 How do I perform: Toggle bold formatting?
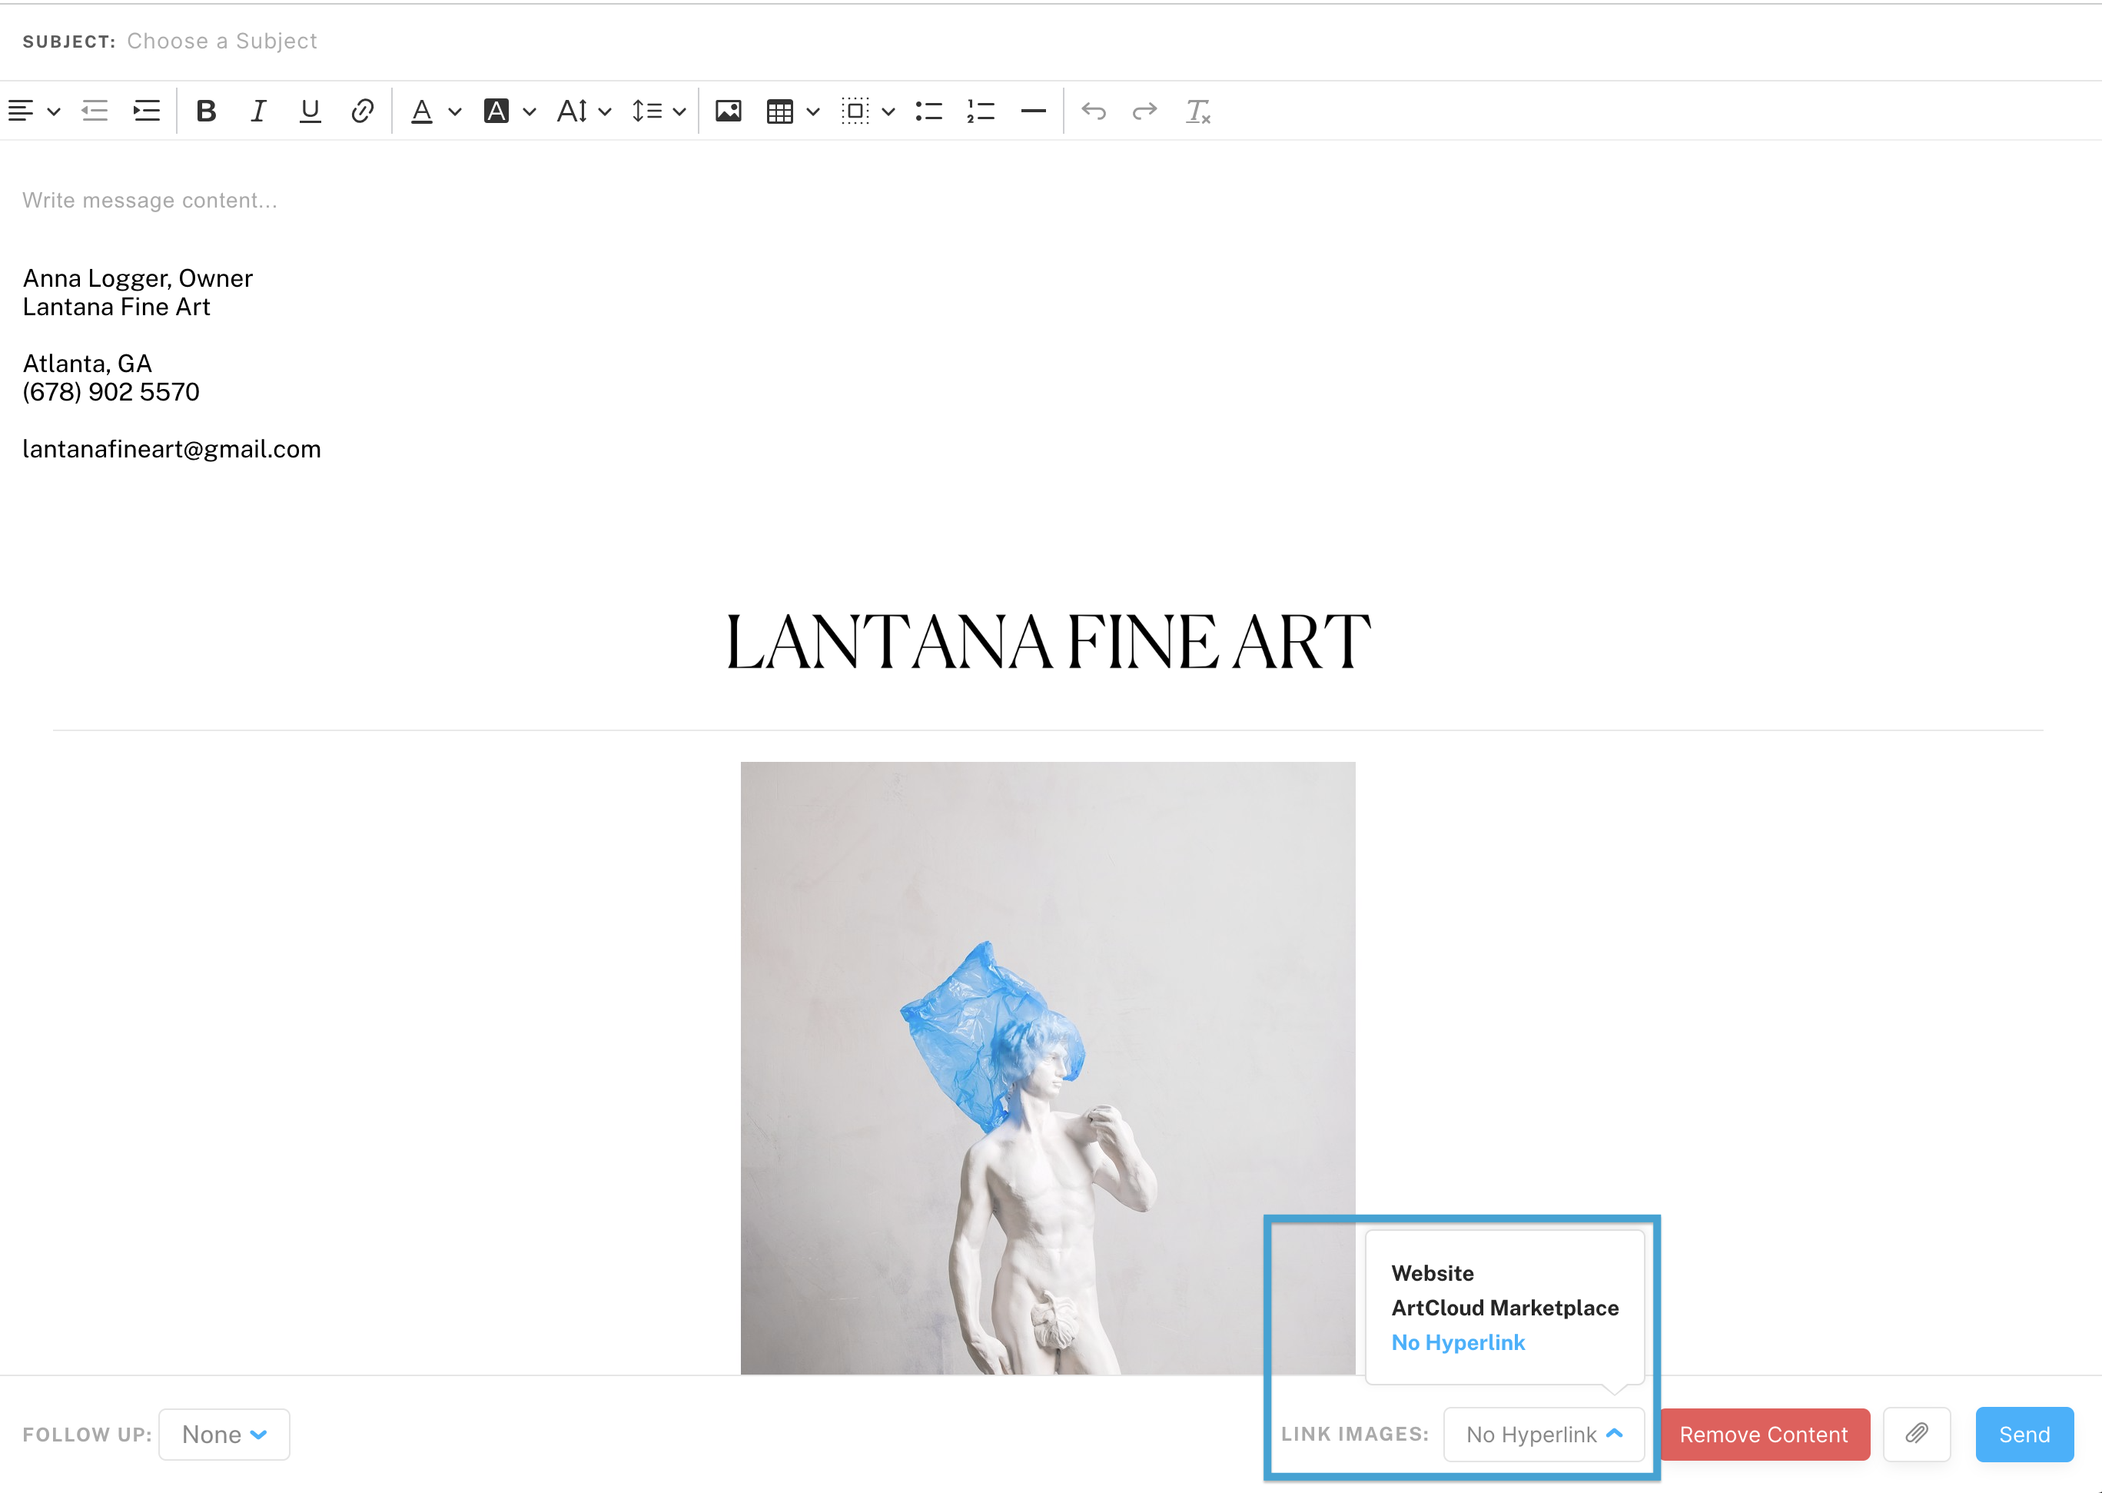[x=207, y=111]
